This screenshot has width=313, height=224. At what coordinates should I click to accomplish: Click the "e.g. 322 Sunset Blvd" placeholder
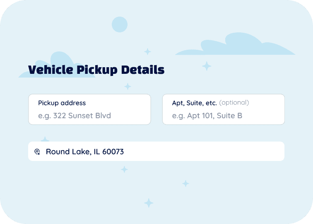(x=75, y=116)
